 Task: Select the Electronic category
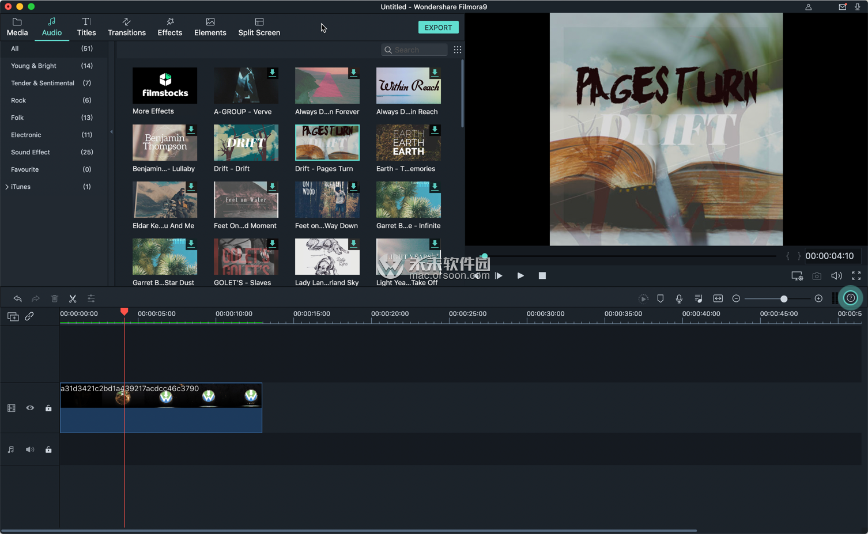point(54,135)
